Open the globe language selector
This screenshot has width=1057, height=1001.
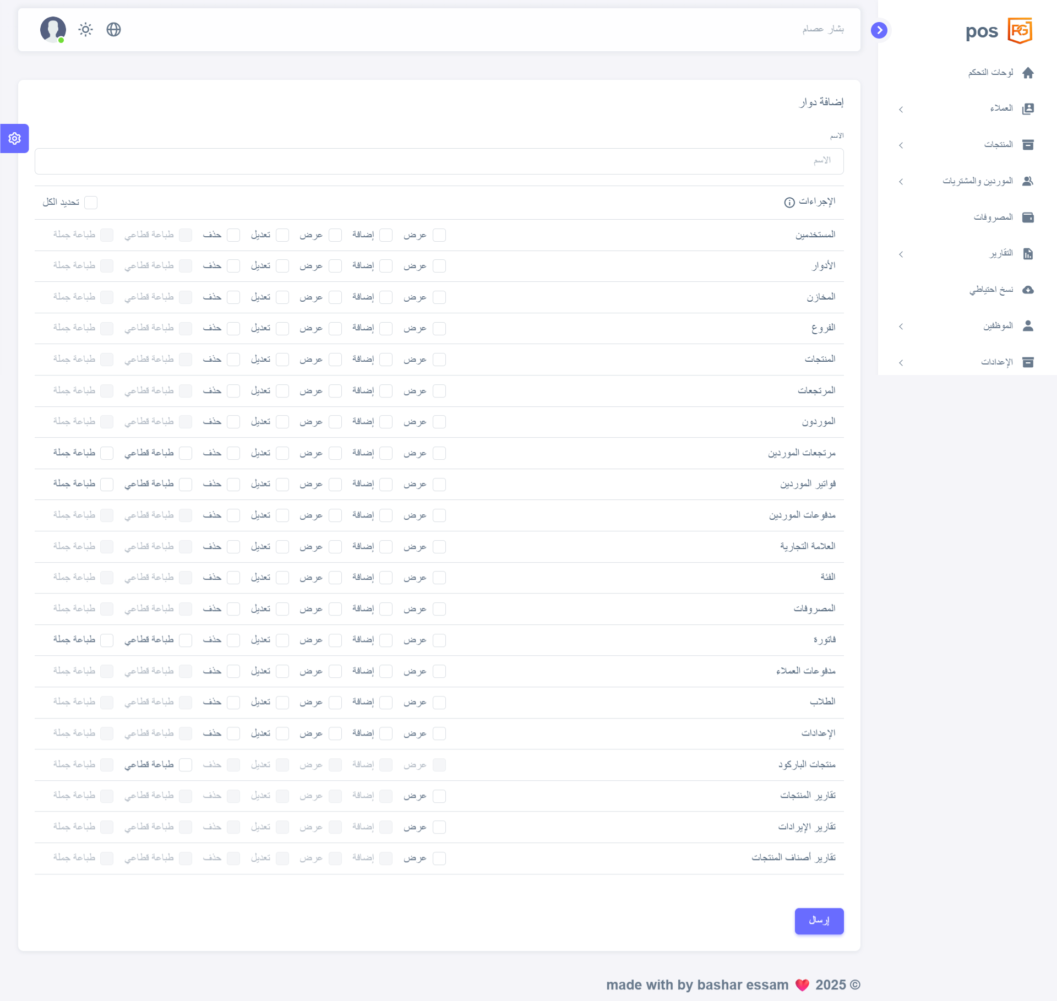pos(113,29)
